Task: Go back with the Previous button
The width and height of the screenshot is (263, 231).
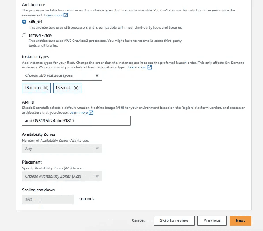Action: 212,220
